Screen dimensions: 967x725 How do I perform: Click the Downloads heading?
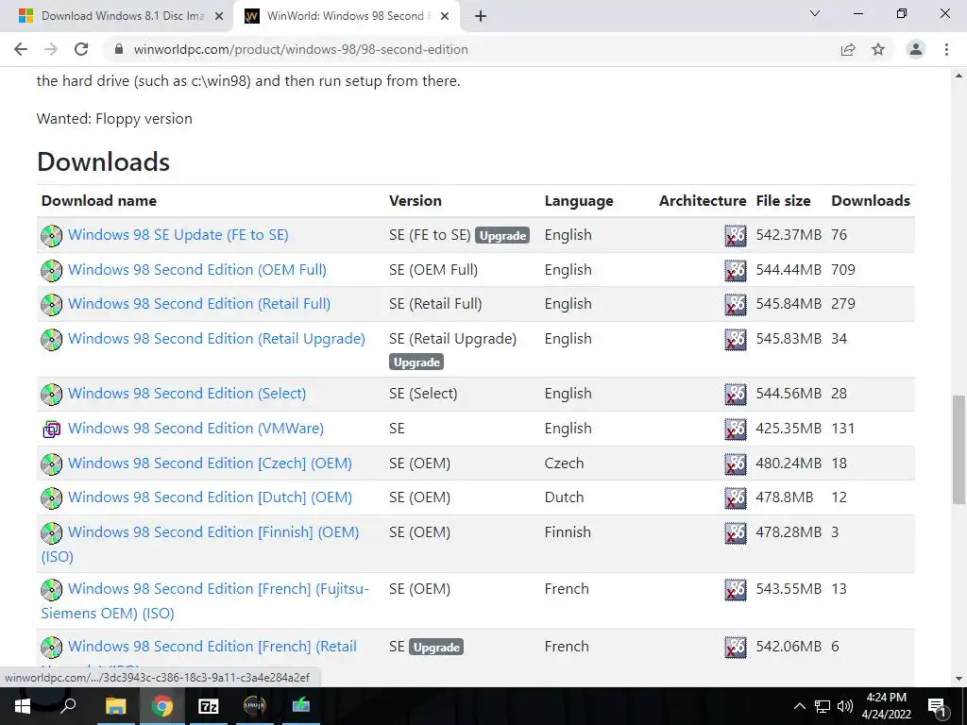tap(103, 161)
